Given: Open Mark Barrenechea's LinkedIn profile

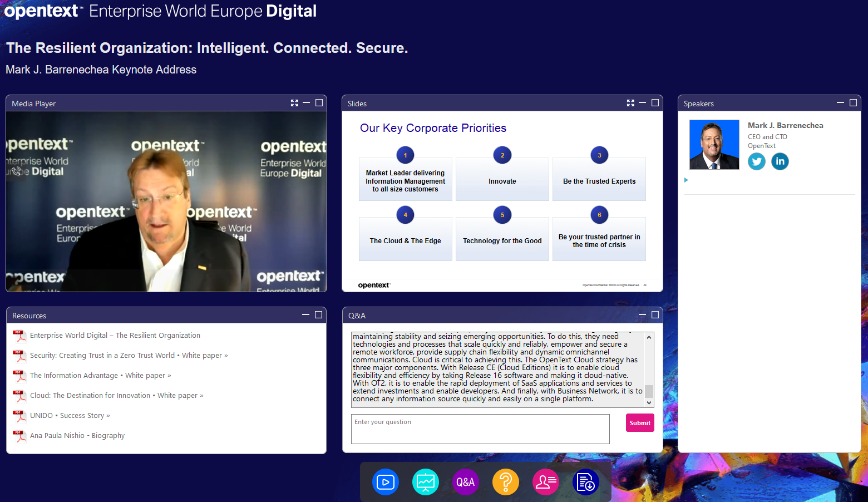Looking at the screenshot, I should (780, 161).
